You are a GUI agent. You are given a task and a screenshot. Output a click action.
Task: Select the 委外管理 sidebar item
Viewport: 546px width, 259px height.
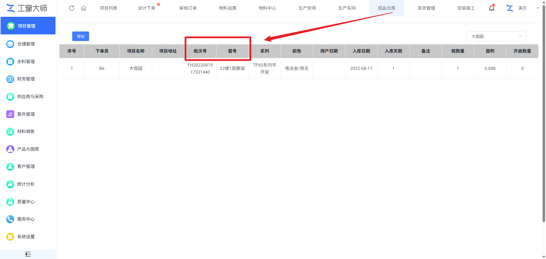pyautogui.click(x=26, y=114)
